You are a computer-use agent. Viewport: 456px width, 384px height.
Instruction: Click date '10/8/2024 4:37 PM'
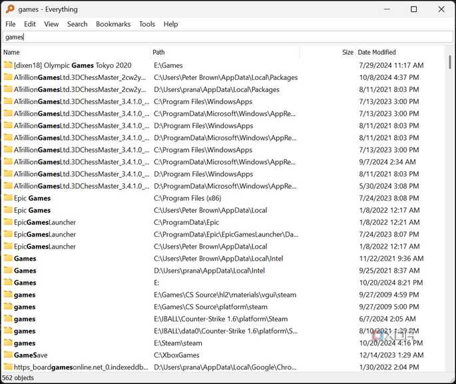[389, 77]
